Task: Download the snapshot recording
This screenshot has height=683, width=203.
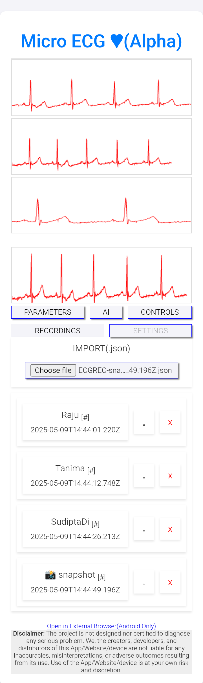Action: pos(144,582)
